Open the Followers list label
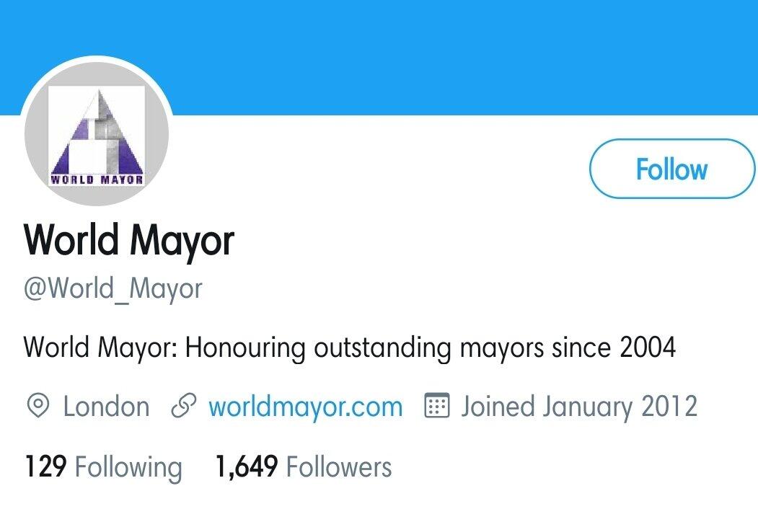 pyautogui.click(x=339, y=467)
